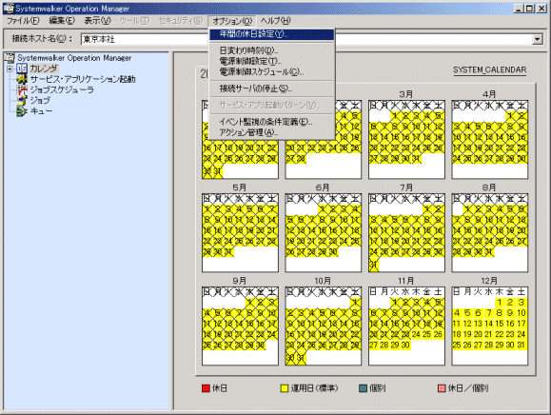The width and height of the screenshot is (551, 415).
Task: Click the 金 weekday header in 12月
Action: click(510, 291)
